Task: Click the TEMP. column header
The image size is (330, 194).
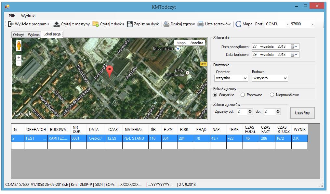Action: (234, 130)
